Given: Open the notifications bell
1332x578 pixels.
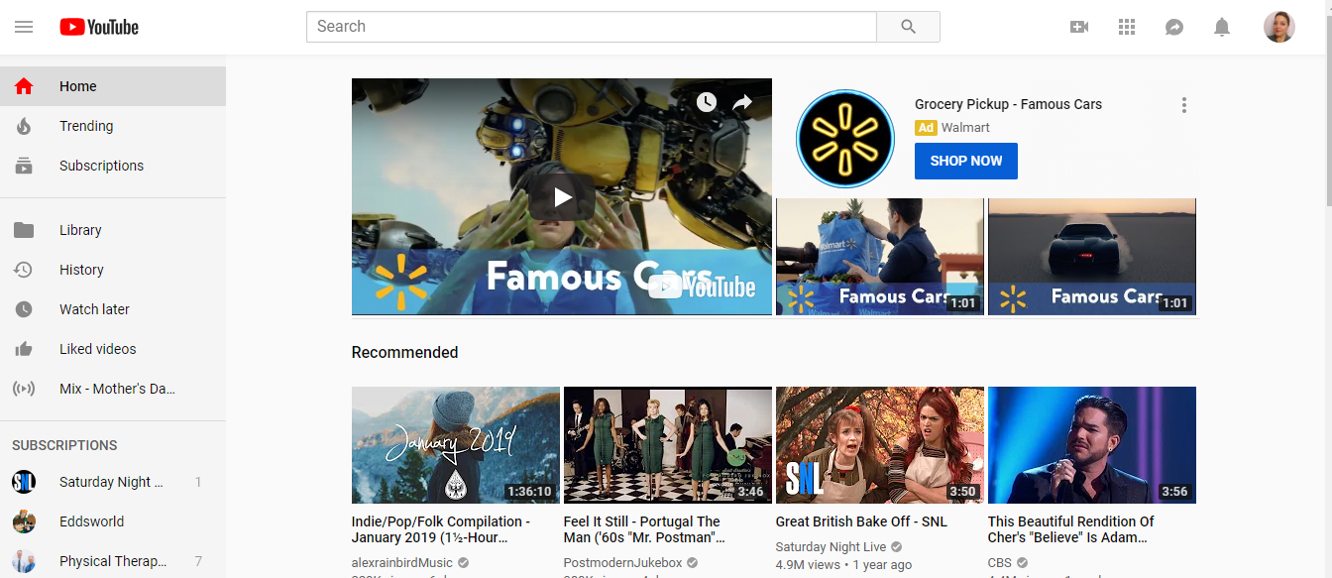Looking at the screenshot, I should tap(1222, 27).
